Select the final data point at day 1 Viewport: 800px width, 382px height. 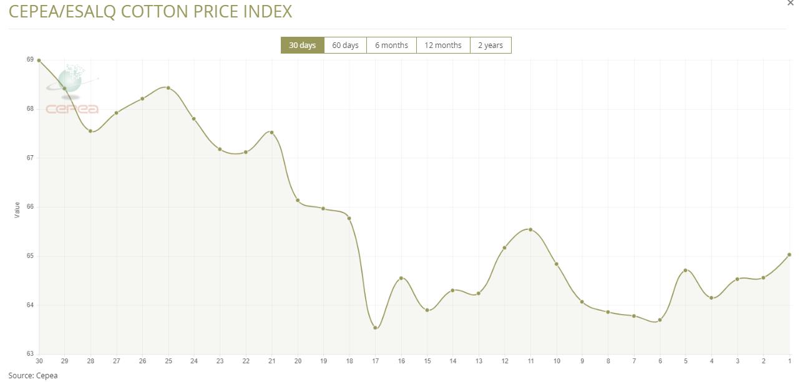[789, 254]
